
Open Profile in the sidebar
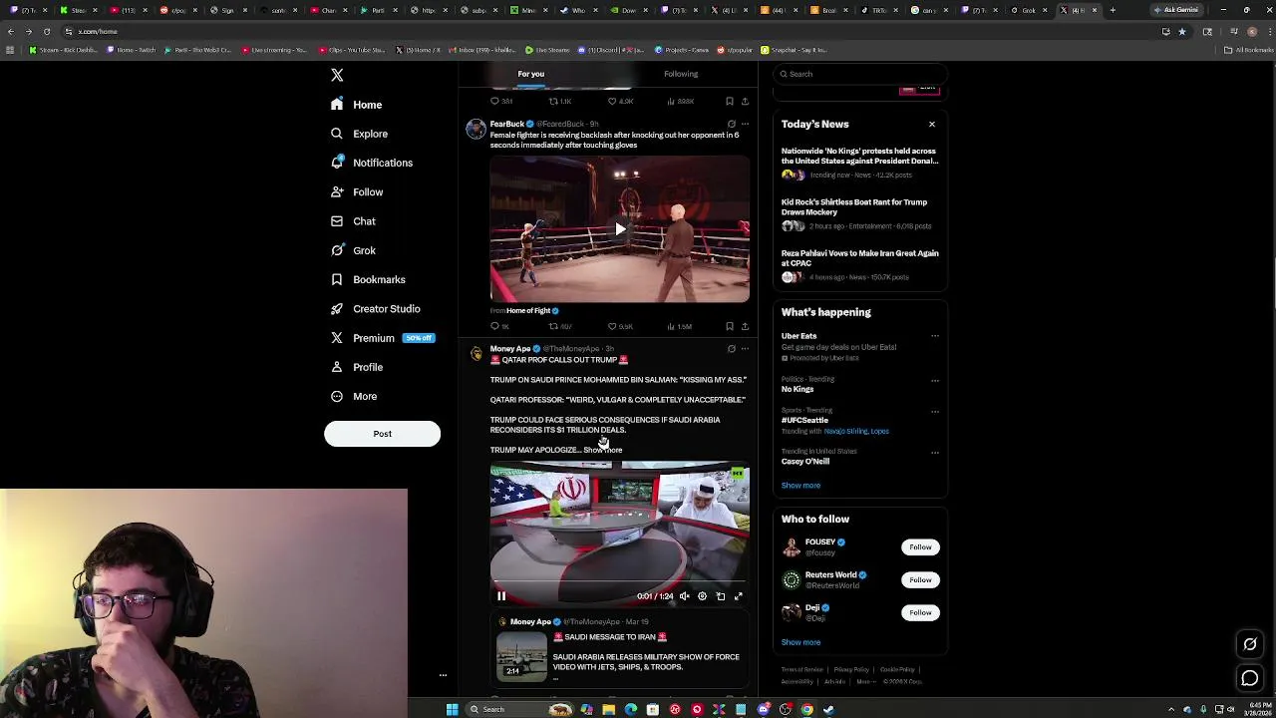[357, 367]
